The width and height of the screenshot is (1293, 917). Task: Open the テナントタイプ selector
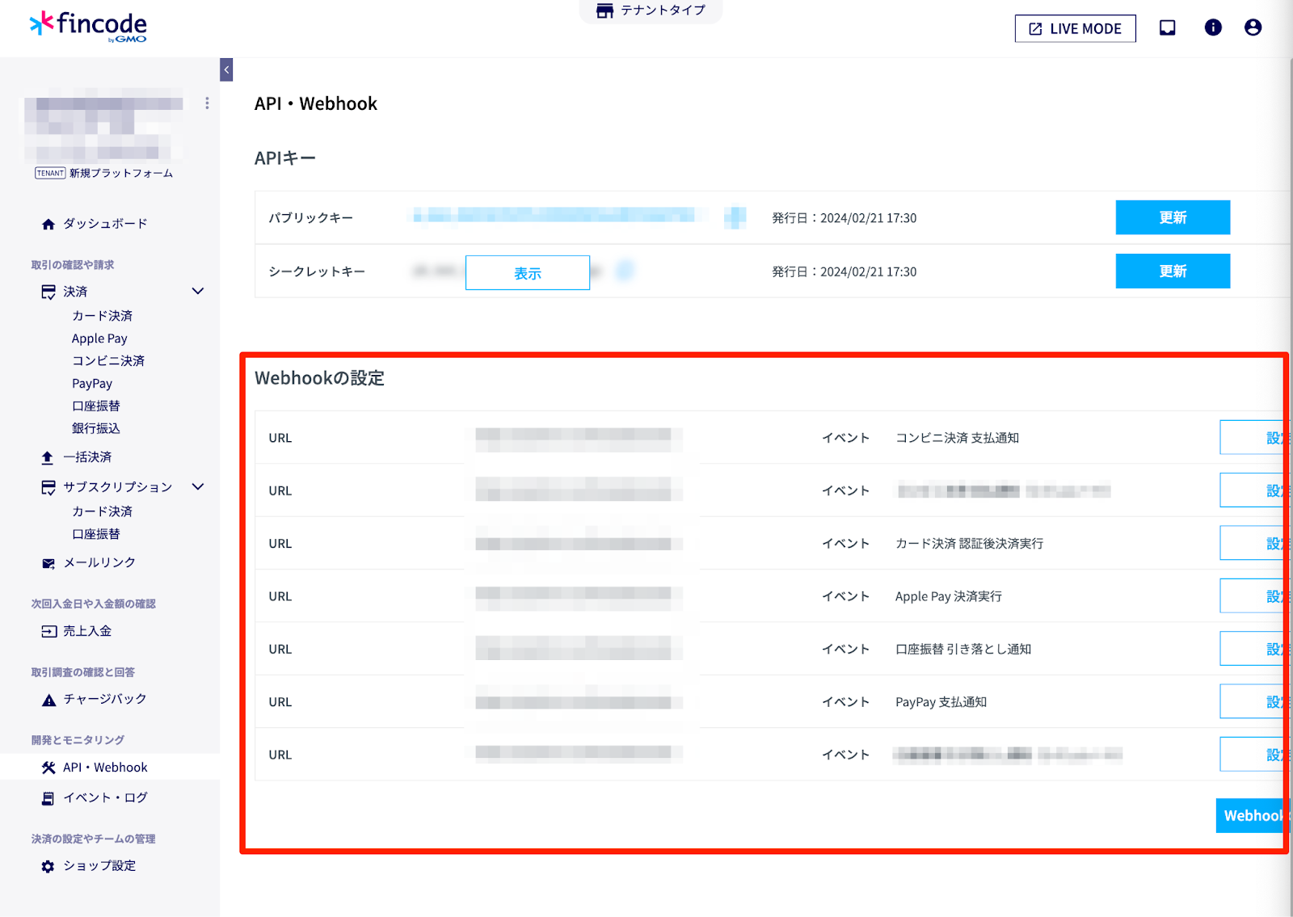pos(651,11)
